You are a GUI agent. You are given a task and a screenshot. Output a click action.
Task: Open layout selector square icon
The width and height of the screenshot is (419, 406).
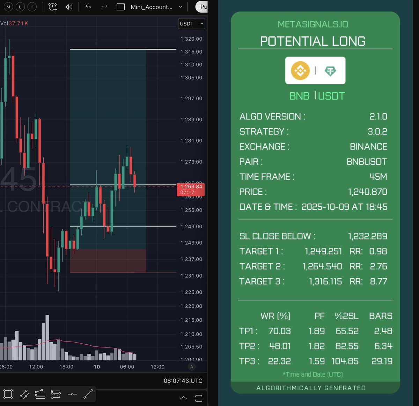(120, 7)
